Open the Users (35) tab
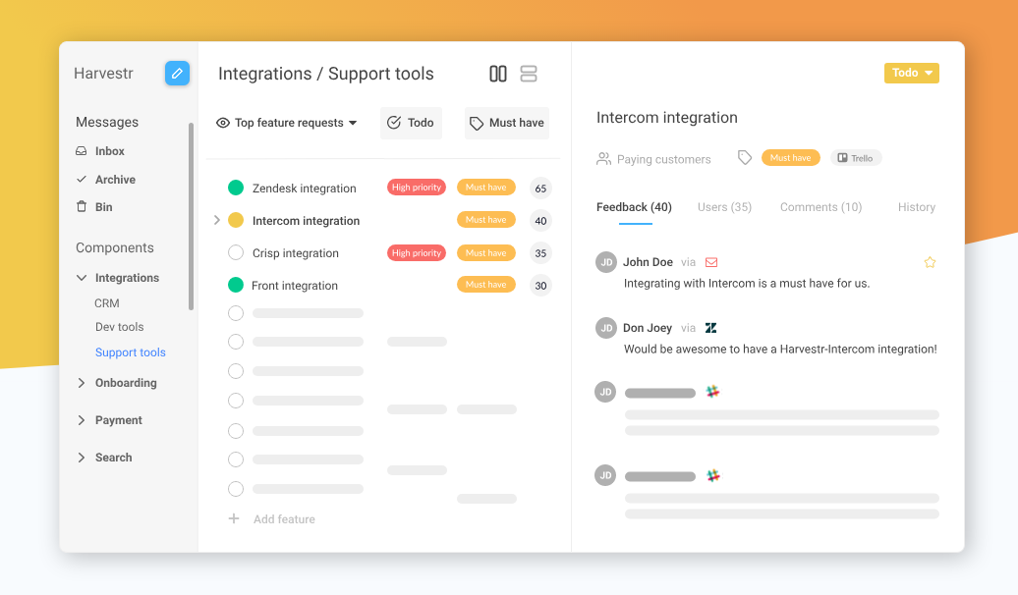1018x595 pixels. click(724, 207)
